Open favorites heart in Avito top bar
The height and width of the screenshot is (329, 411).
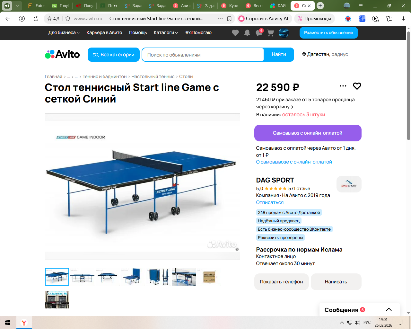click(235, 33)
